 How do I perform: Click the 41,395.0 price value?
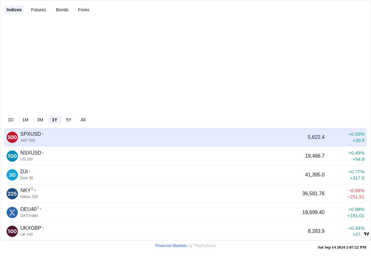pos(315,175)
